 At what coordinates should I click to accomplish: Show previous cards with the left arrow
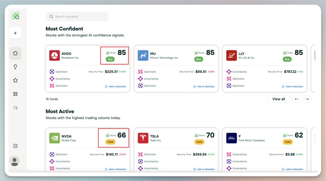tap(297, 99)
